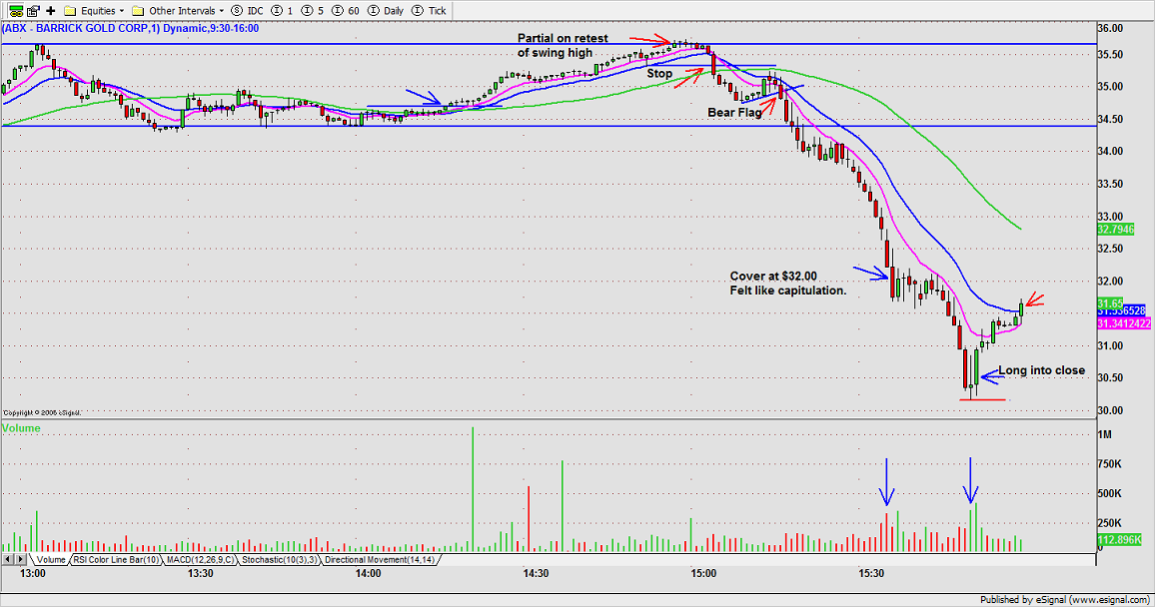This screenshot has height=607, width=1155.
Task: Switch to the 1-minute interval
Action: click(282, 10)
